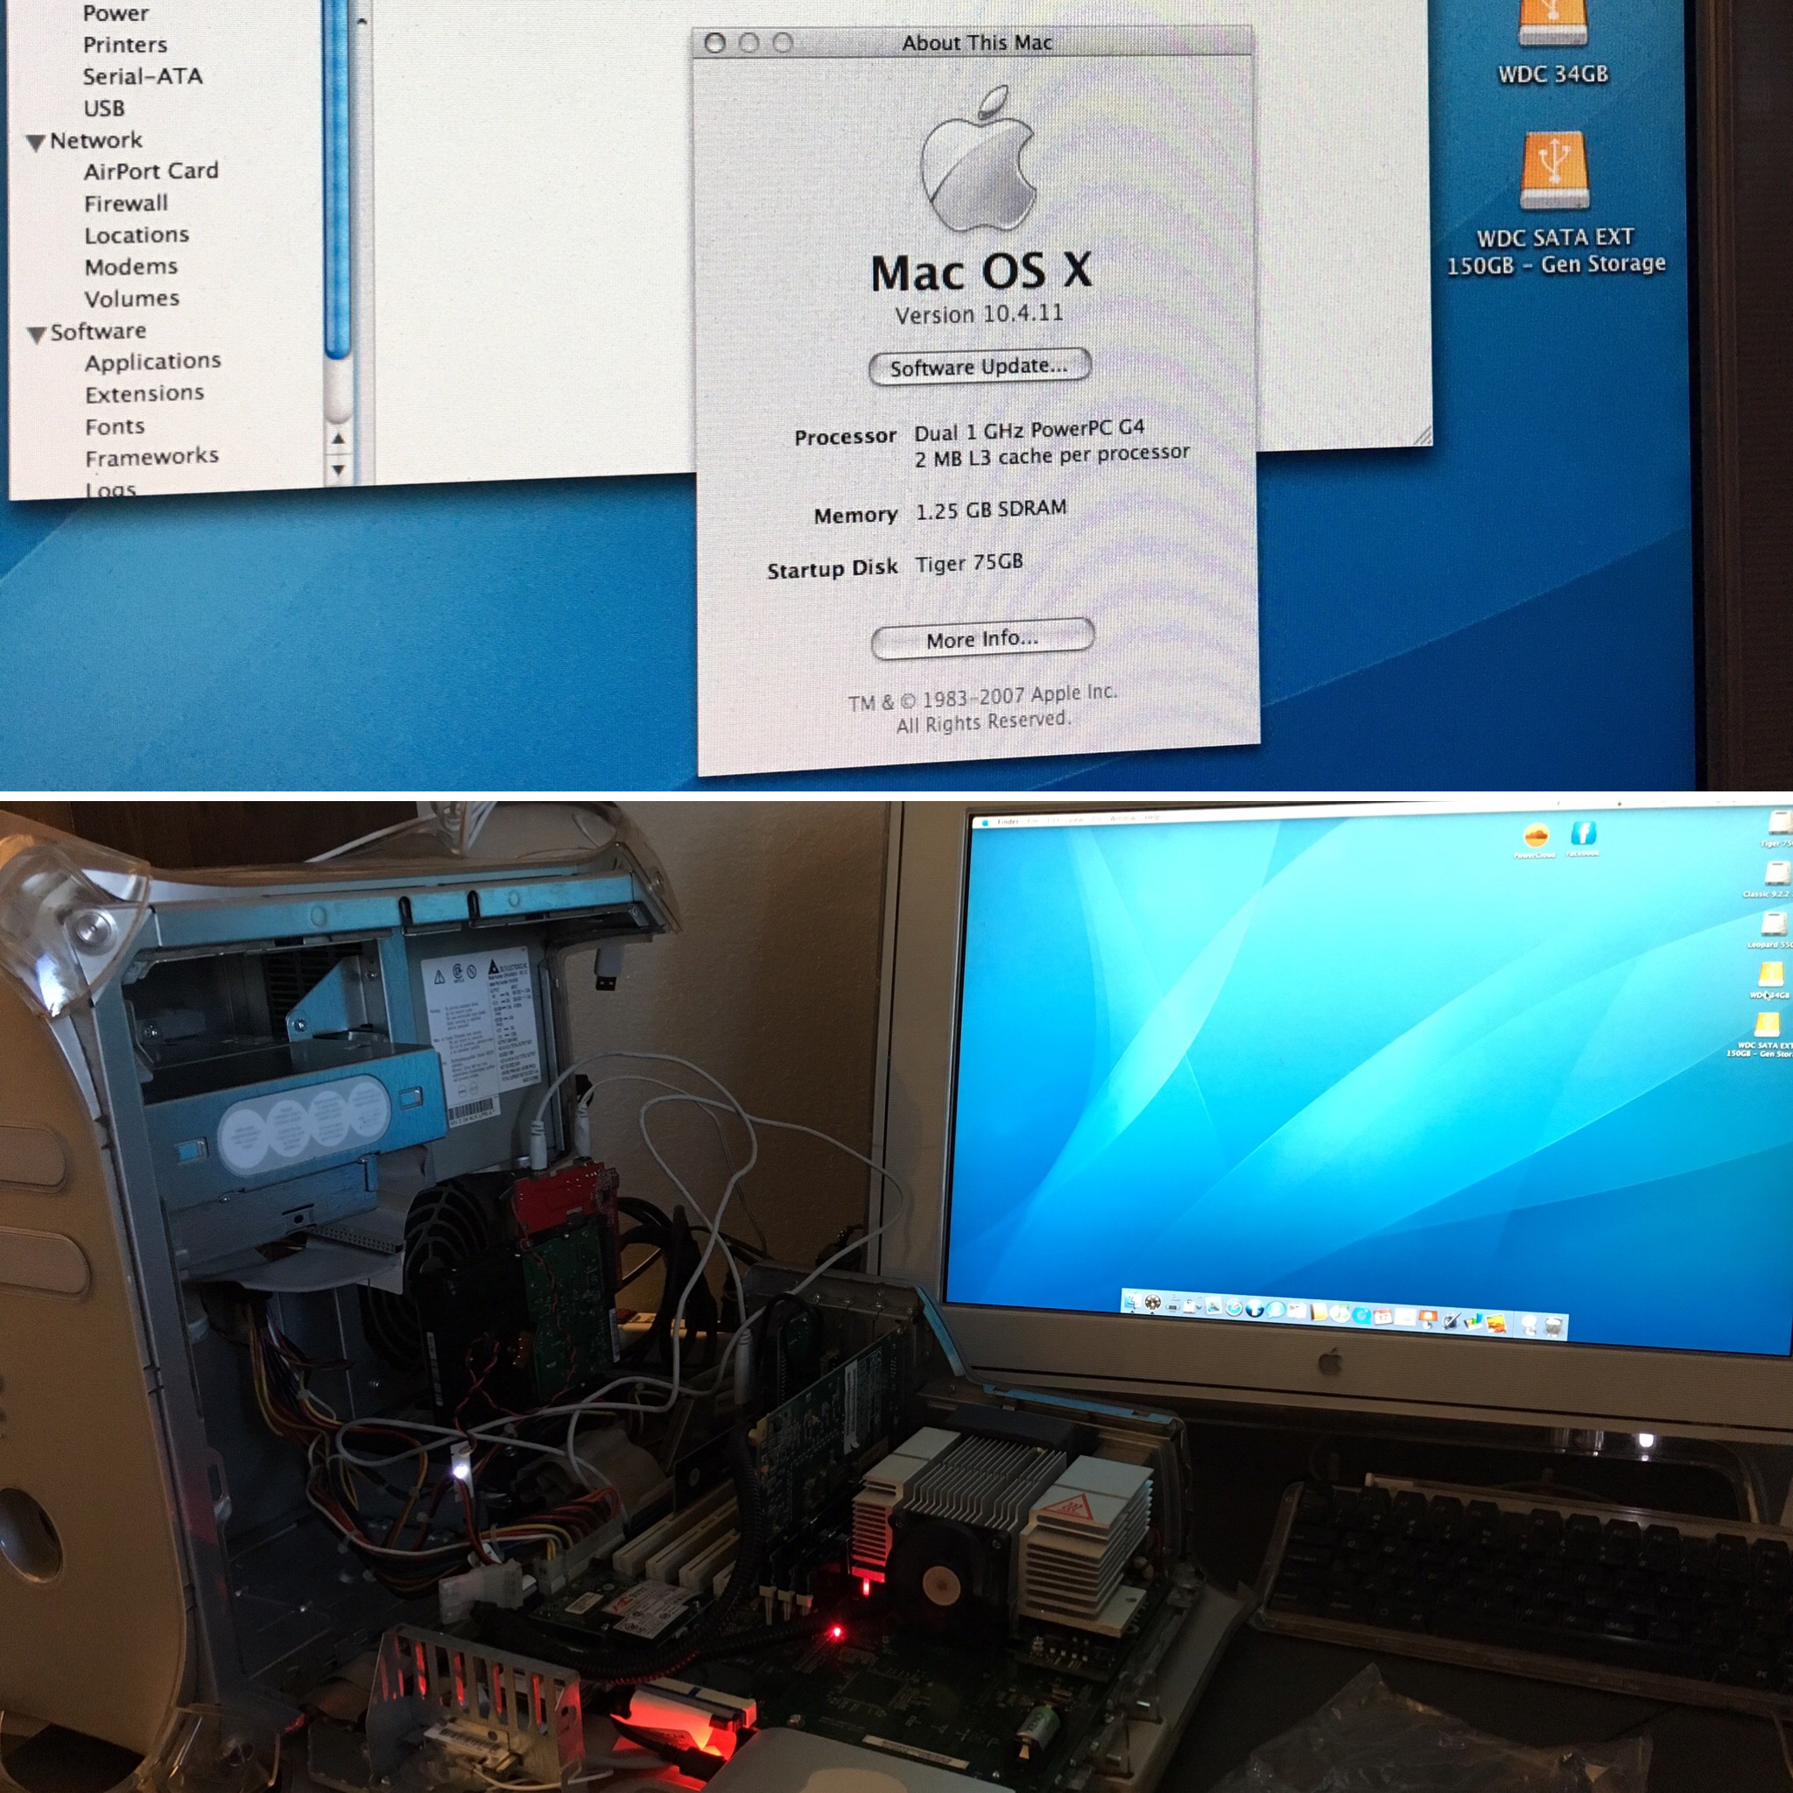Click the Software Update... button
This screenshot has height=1793, width=1793.
(979, 366)
